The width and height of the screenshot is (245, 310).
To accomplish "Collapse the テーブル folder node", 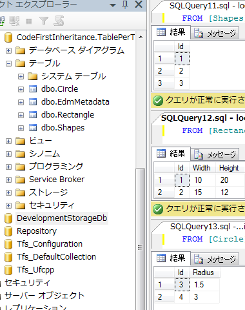I will [8, 63].
